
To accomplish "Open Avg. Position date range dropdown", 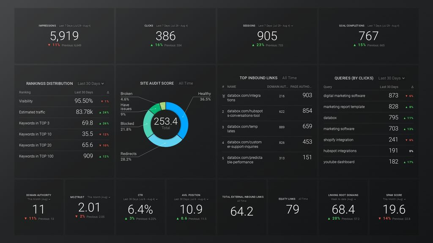I will click(191, 199).
